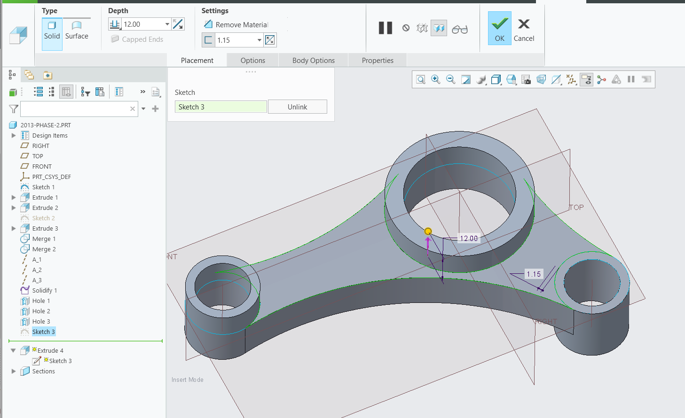
Task: Open the Body Options tab
Action: [x=313, y=60]
